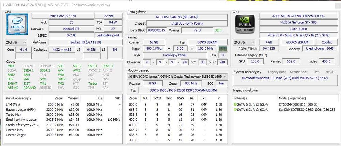Click the Punkt operacyjny column header
Image resolution: width=341 pixels, height=146 pixels.
18,98
